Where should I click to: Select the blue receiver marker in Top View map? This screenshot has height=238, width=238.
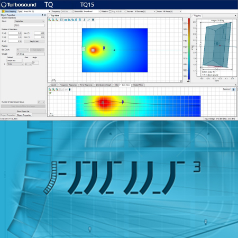coord(104,48)
